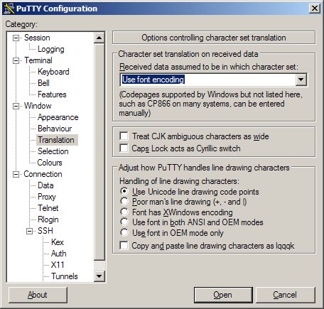Select Poor man's line drawing option
Viewport: 324px width, 309px height.
[x=124, y=202]
